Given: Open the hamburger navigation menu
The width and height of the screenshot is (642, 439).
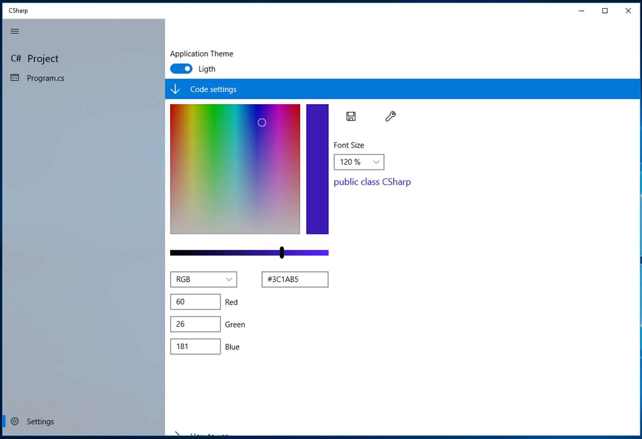Looking at the screenshot, I should click(x=15, y=31).
